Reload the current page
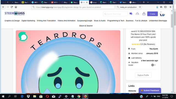 point(12,7)
